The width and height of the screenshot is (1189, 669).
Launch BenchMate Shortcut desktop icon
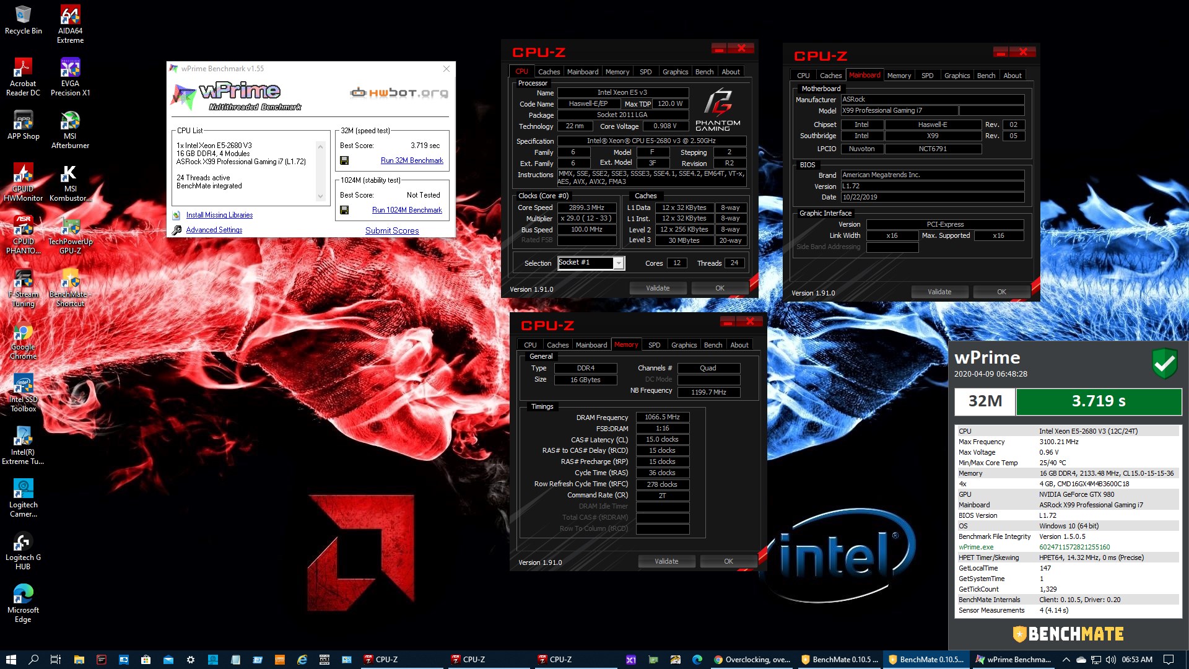(70, 287)
